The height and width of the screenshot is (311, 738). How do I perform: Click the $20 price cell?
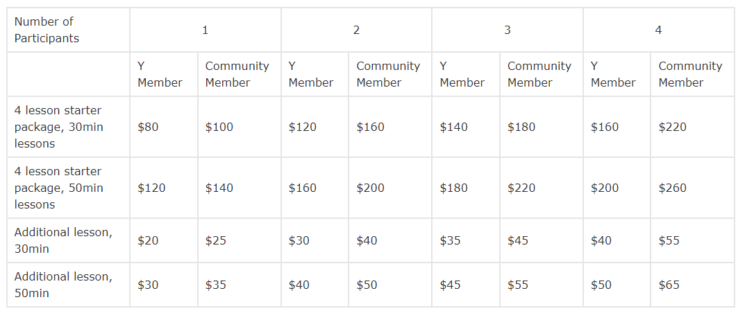pyautogui.click(x=149, y=240)
